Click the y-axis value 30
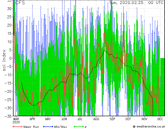Screen dimensions: 165x128 pyautogui.click(x=9, y=9)
